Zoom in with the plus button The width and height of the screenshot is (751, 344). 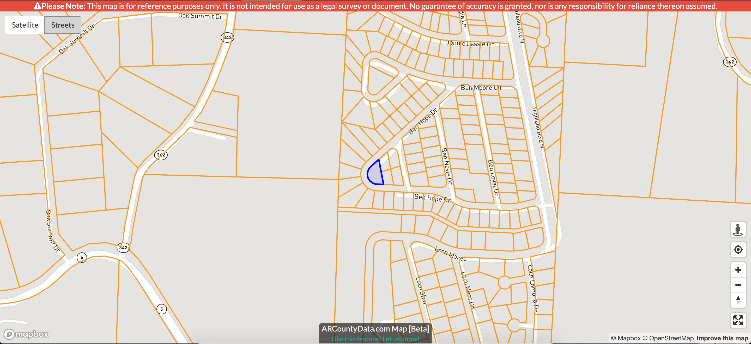click(738, 270)
